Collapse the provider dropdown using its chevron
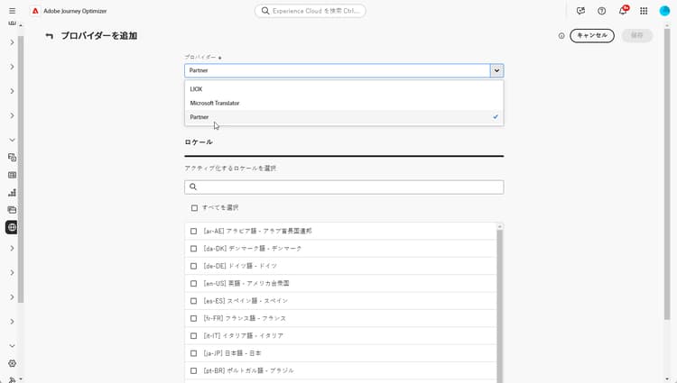This screenshot has width=677, height=383. 496,70
